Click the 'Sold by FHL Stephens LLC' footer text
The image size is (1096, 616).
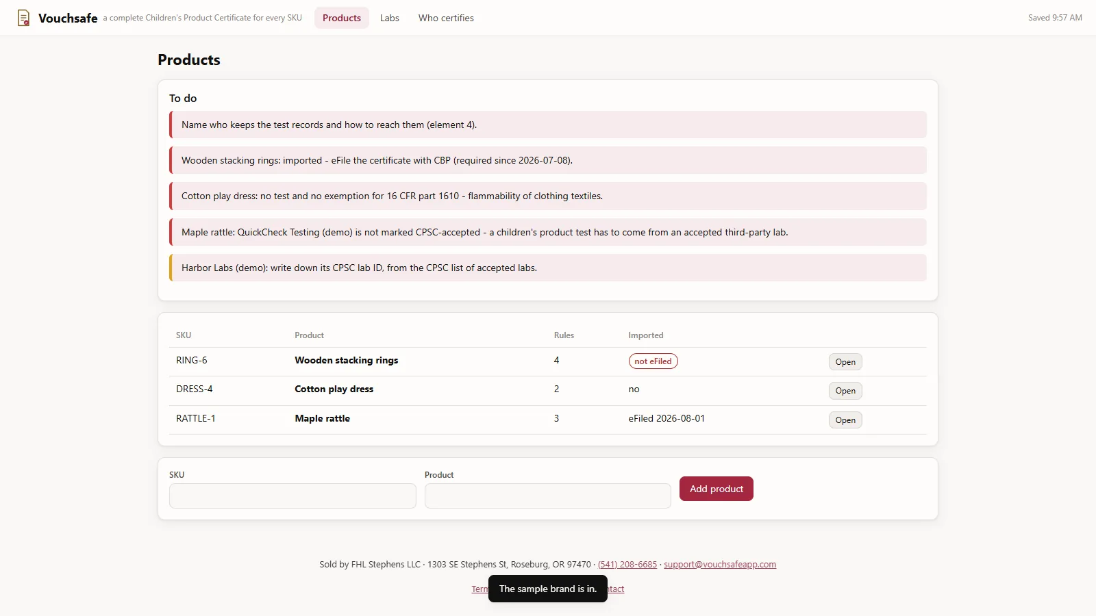point(370,565)
